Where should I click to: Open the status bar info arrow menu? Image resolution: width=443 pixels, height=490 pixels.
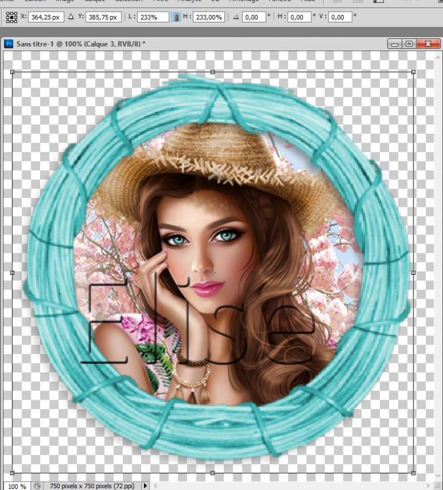146,486
